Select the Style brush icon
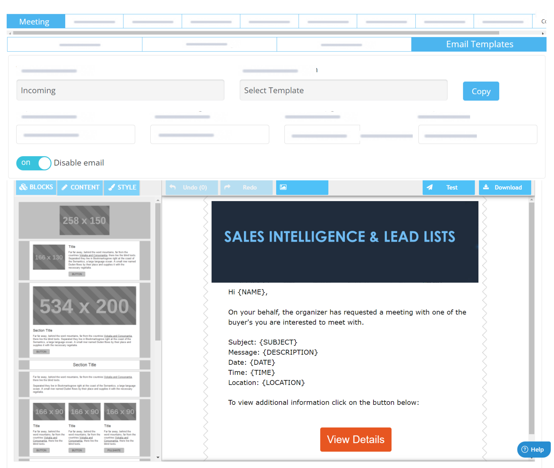This screenshot has width=554, height=468. click(111, 187)
